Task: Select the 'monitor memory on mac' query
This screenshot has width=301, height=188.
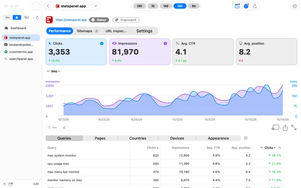Action: (x=164, y=180)
